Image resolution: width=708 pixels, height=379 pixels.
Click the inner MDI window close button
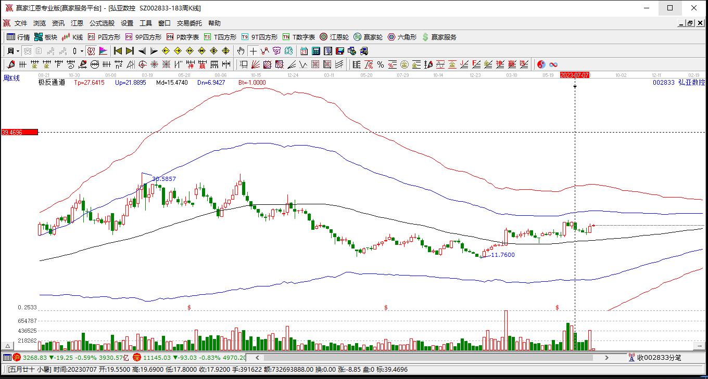click(x=699, y=23)
